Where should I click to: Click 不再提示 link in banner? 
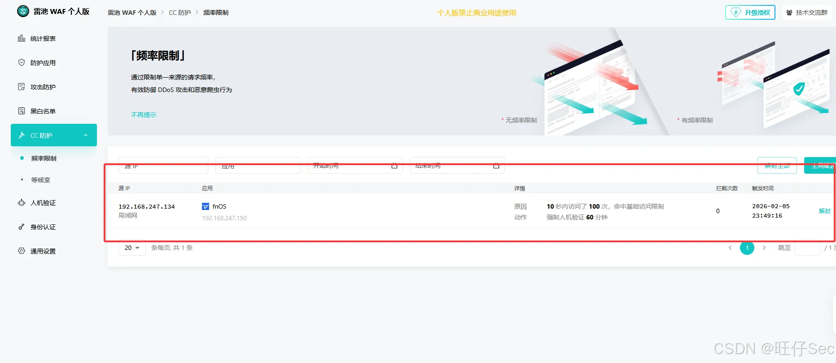pos(144,115)
